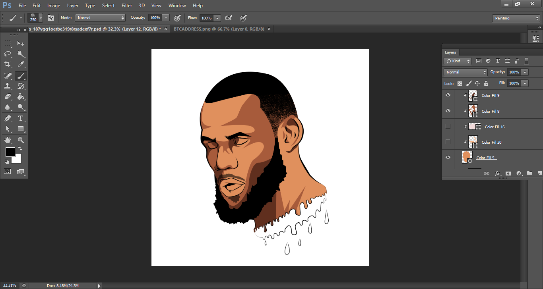
Task: Select the Lasso tool
Action: pos(8,54)
